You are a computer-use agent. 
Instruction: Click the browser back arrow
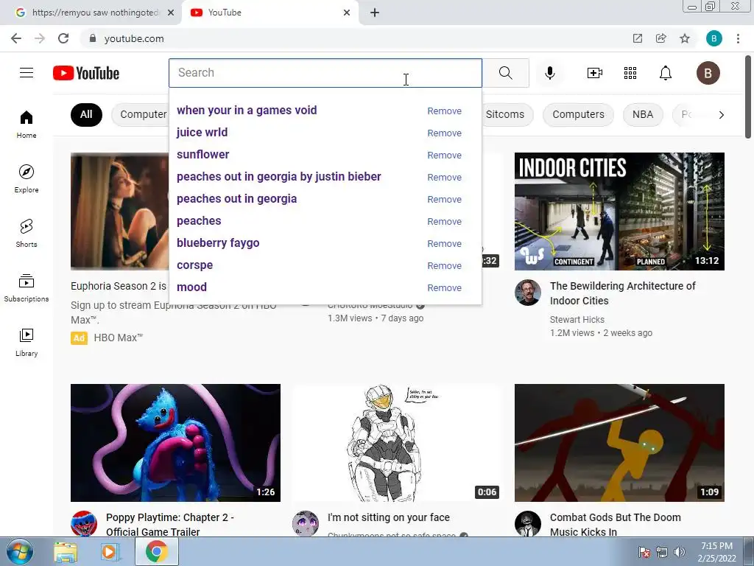16,38
